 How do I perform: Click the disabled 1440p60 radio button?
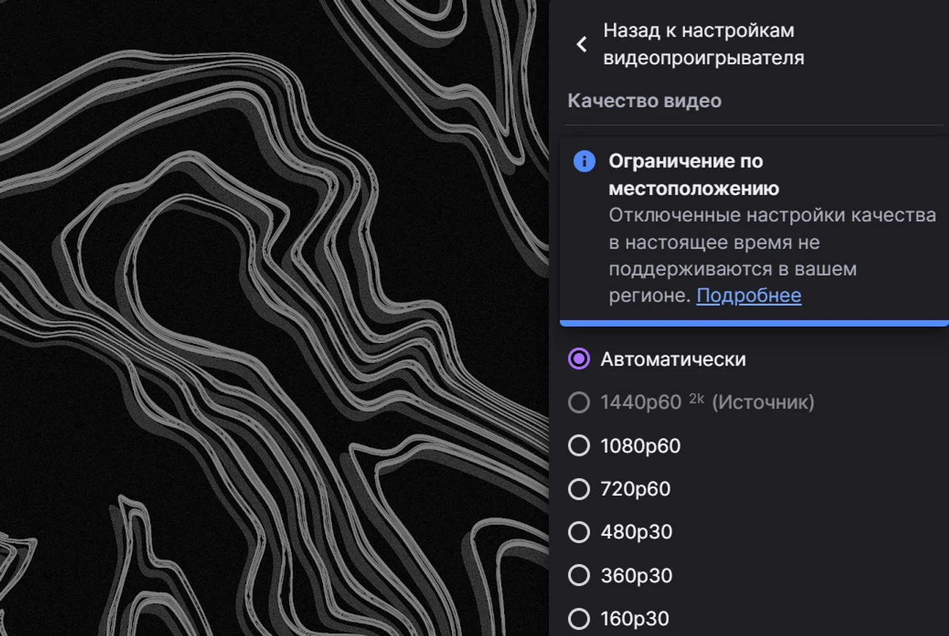[578, 402]
